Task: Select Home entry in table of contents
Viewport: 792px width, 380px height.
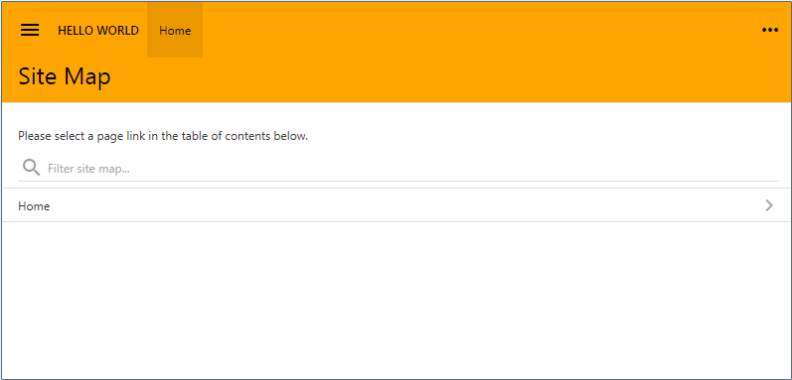Action: click(x=396, y=205)
